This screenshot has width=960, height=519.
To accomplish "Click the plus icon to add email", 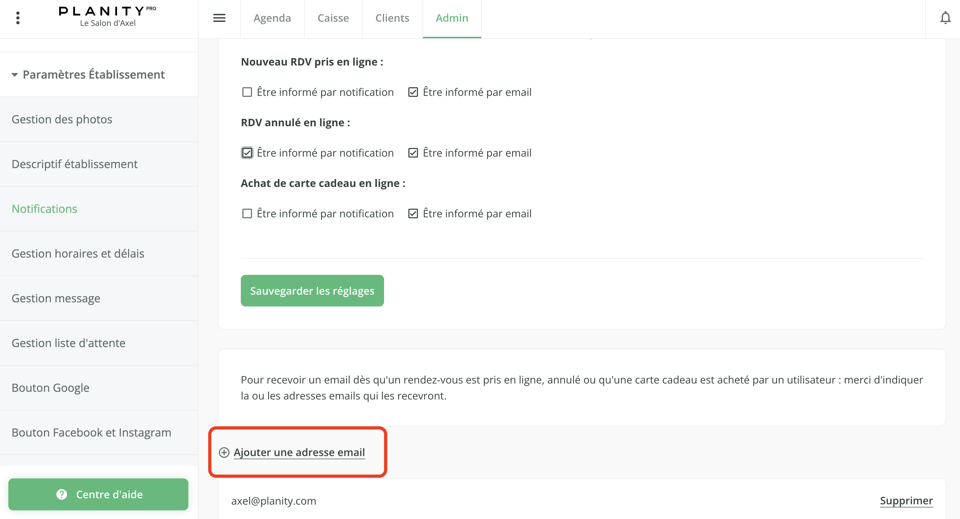I will (224, 452).
